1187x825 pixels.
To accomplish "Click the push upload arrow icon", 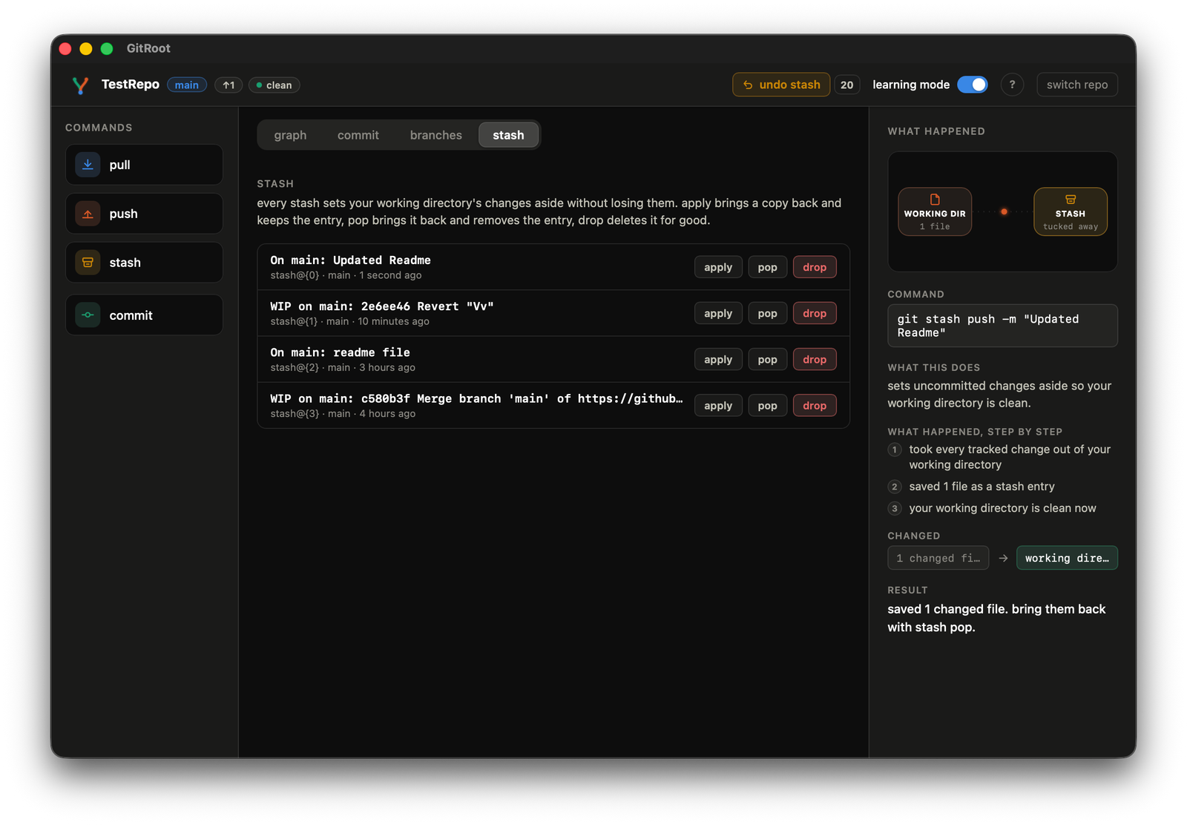I will (88, 214).
